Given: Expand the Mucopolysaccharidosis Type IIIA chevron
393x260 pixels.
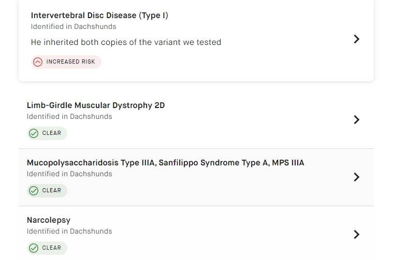Looking at the screenshot, I should (x=356, y=177).
